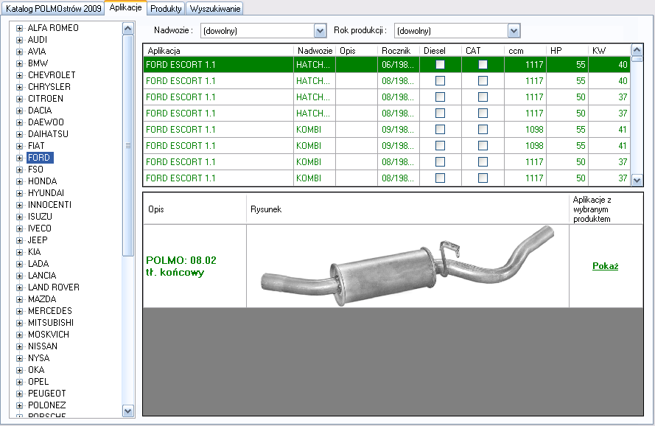Pick DAEWOO from the makes list
Viewport: 655px width, 426px height.
[46, 122]
